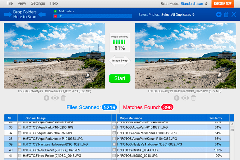Click the Duplicate Image column header
This screenshot has height=160, width=240.
click(x=161, y=118)
